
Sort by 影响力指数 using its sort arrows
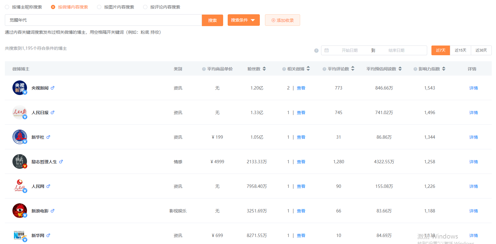tap(444, 69)
